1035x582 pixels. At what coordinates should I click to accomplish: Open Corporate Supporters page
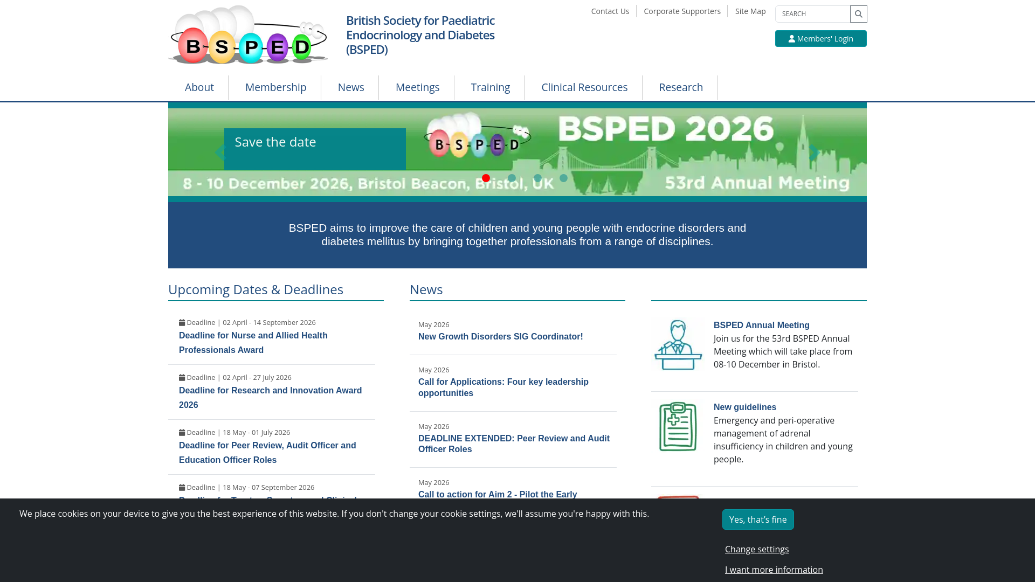point(682,11)
